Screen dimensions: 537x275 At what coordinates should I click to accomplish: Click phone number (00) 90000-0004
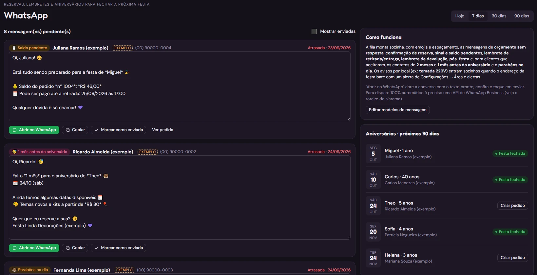coord(153,48)
